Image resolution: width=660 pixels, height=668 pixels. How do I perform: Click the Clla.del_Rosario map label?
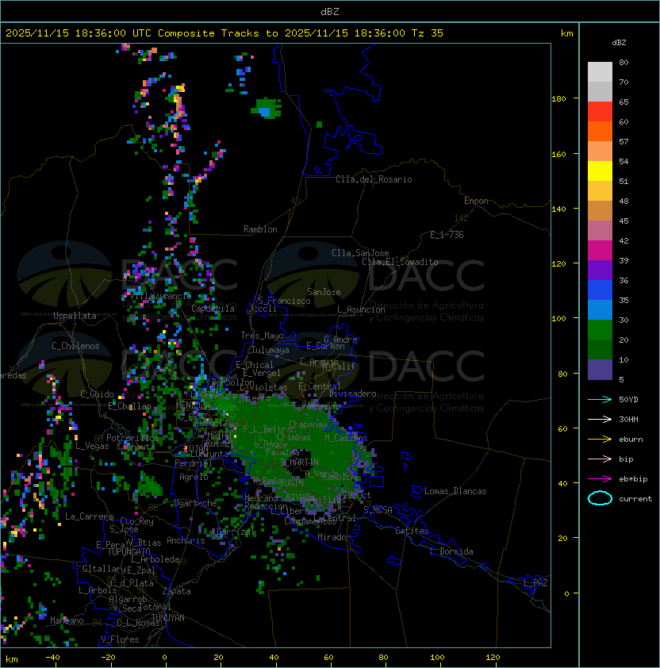pos(374,179)
